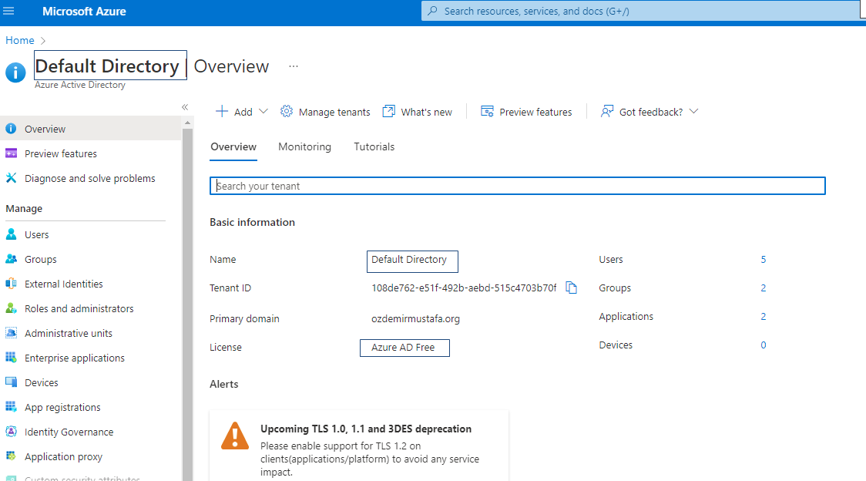Expand the breadcrumb overflow ellipsis
Image resolution: width=866 pixels, height=481 pixels.
(293, 68)
